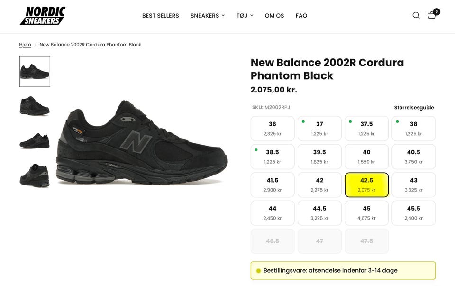Expand the SNEAKERS dropdown menu
Screen dimensions: 455x286
pyautogui.click(x=208, y=16)
